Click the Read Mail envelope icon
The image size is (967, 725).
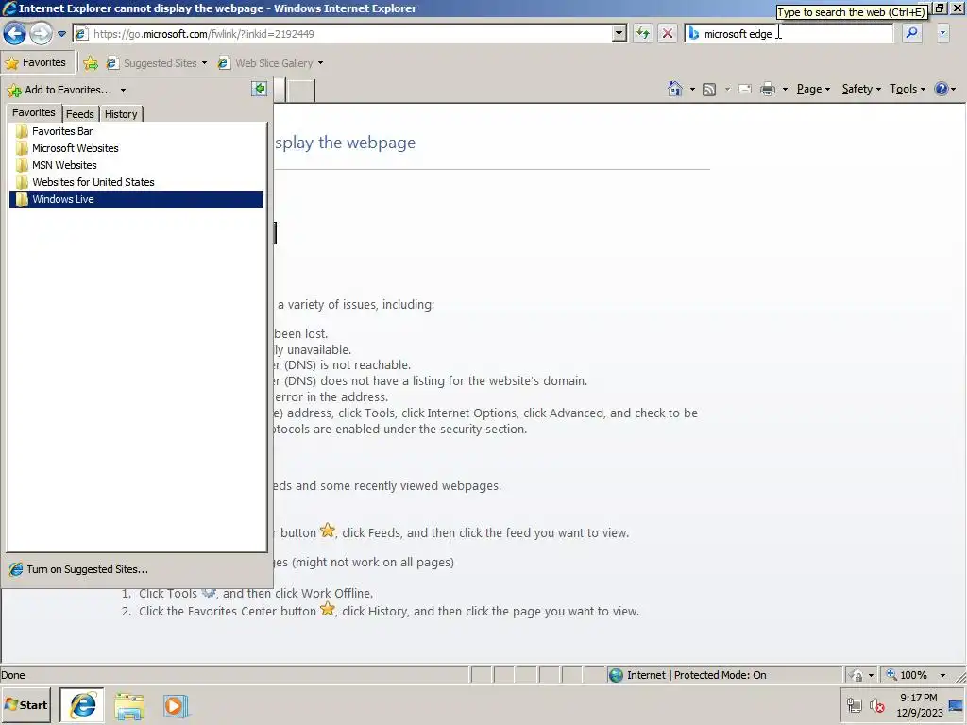click(745, 89)
